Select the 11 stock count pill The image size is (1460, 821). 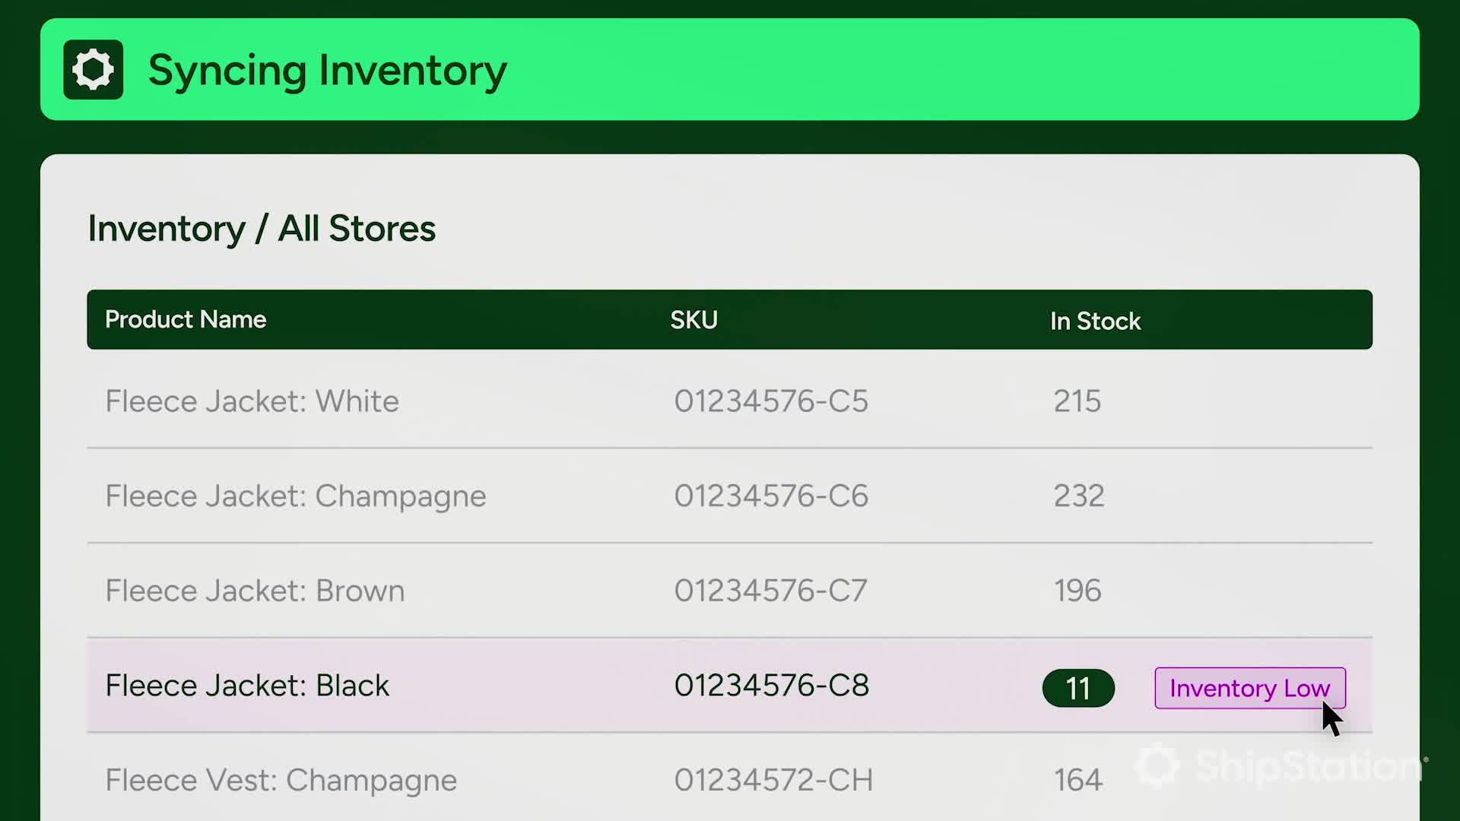click(x=1078, y=688)
